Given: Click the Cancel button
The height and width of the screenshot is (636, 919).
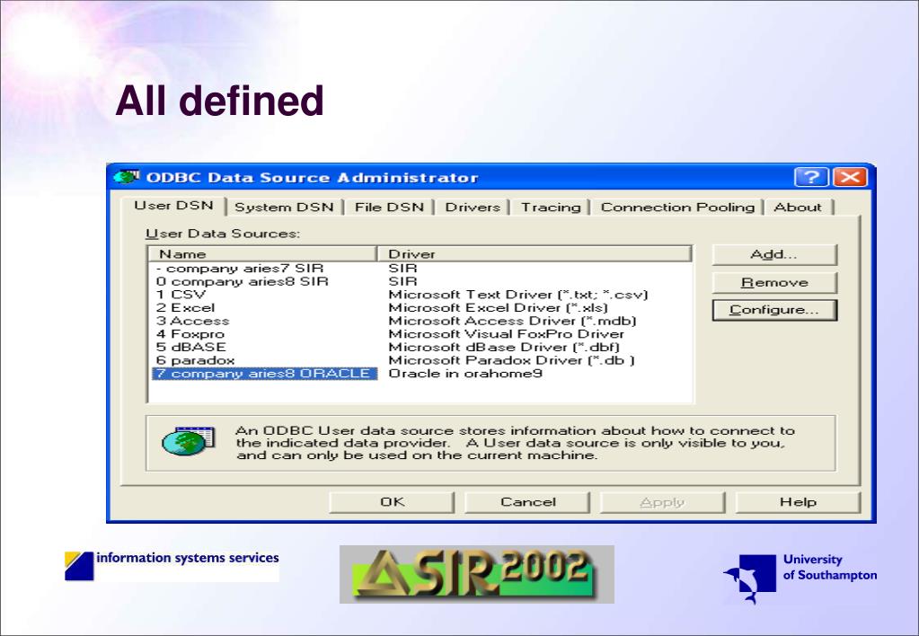Looking at the screenshot, I should click(527, 502).
